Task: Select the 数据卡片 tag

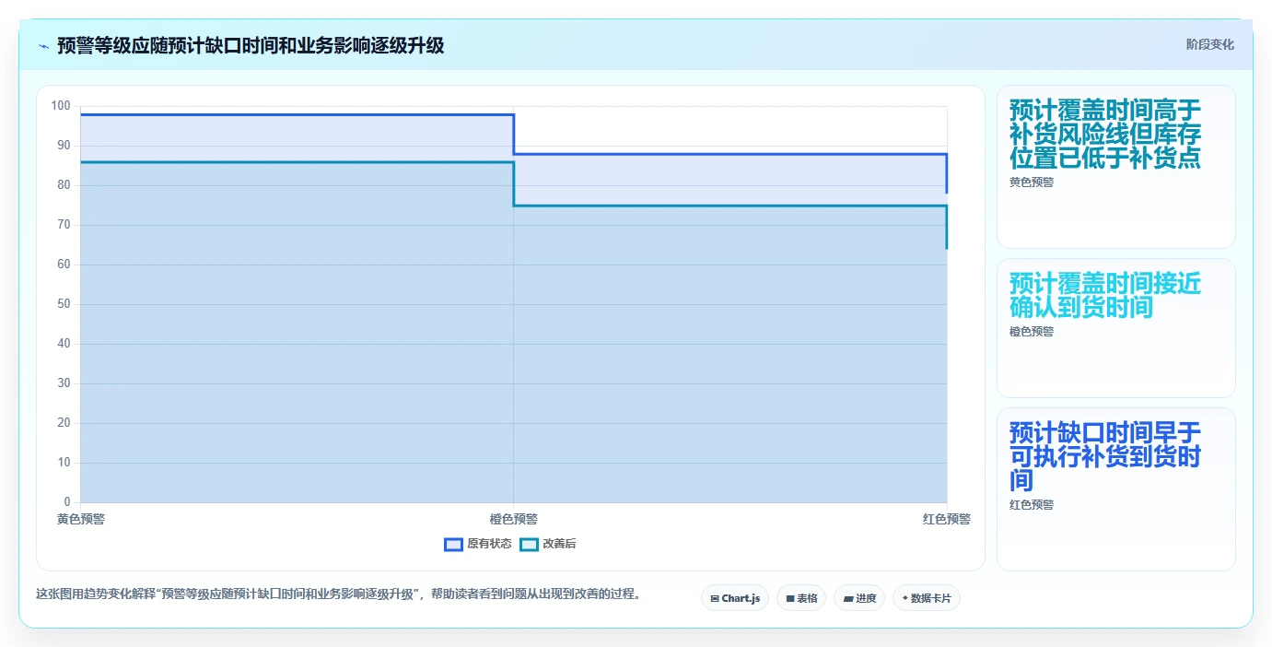Action: pyautogui.click(x=927, y=598)
